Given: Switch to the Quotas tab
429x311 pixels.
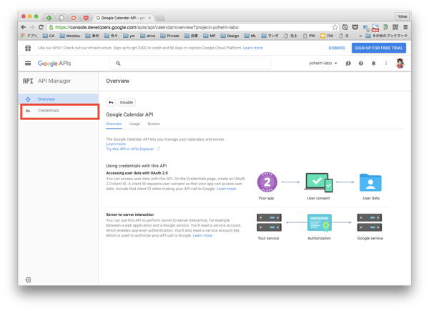Looking at the screenshot, I should click(154, 124).
